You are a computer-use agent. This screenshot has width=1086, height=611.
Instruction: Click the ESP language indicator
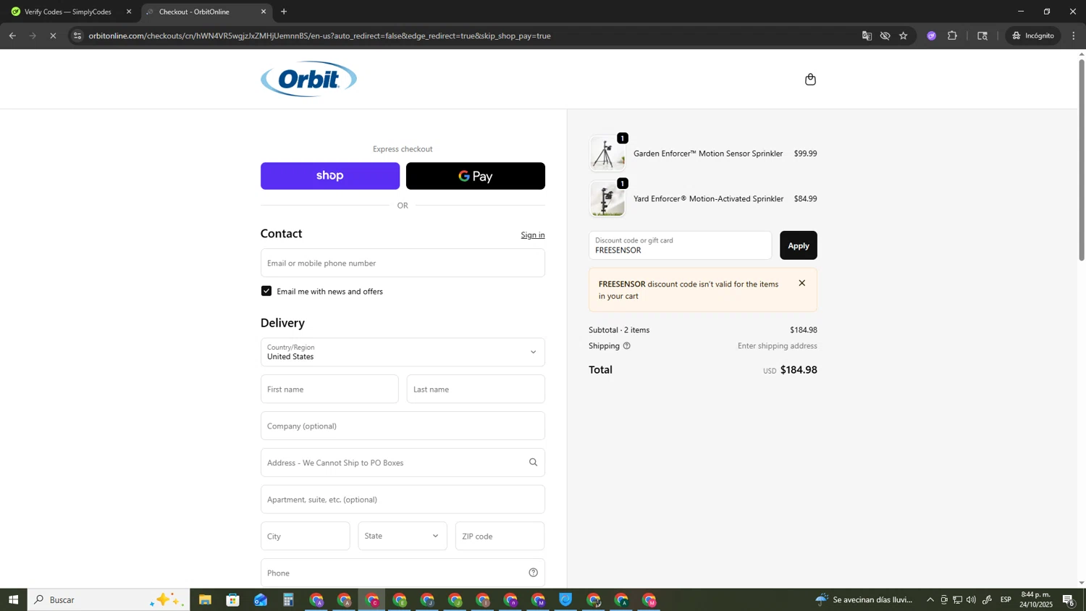tap(1006, 599)
